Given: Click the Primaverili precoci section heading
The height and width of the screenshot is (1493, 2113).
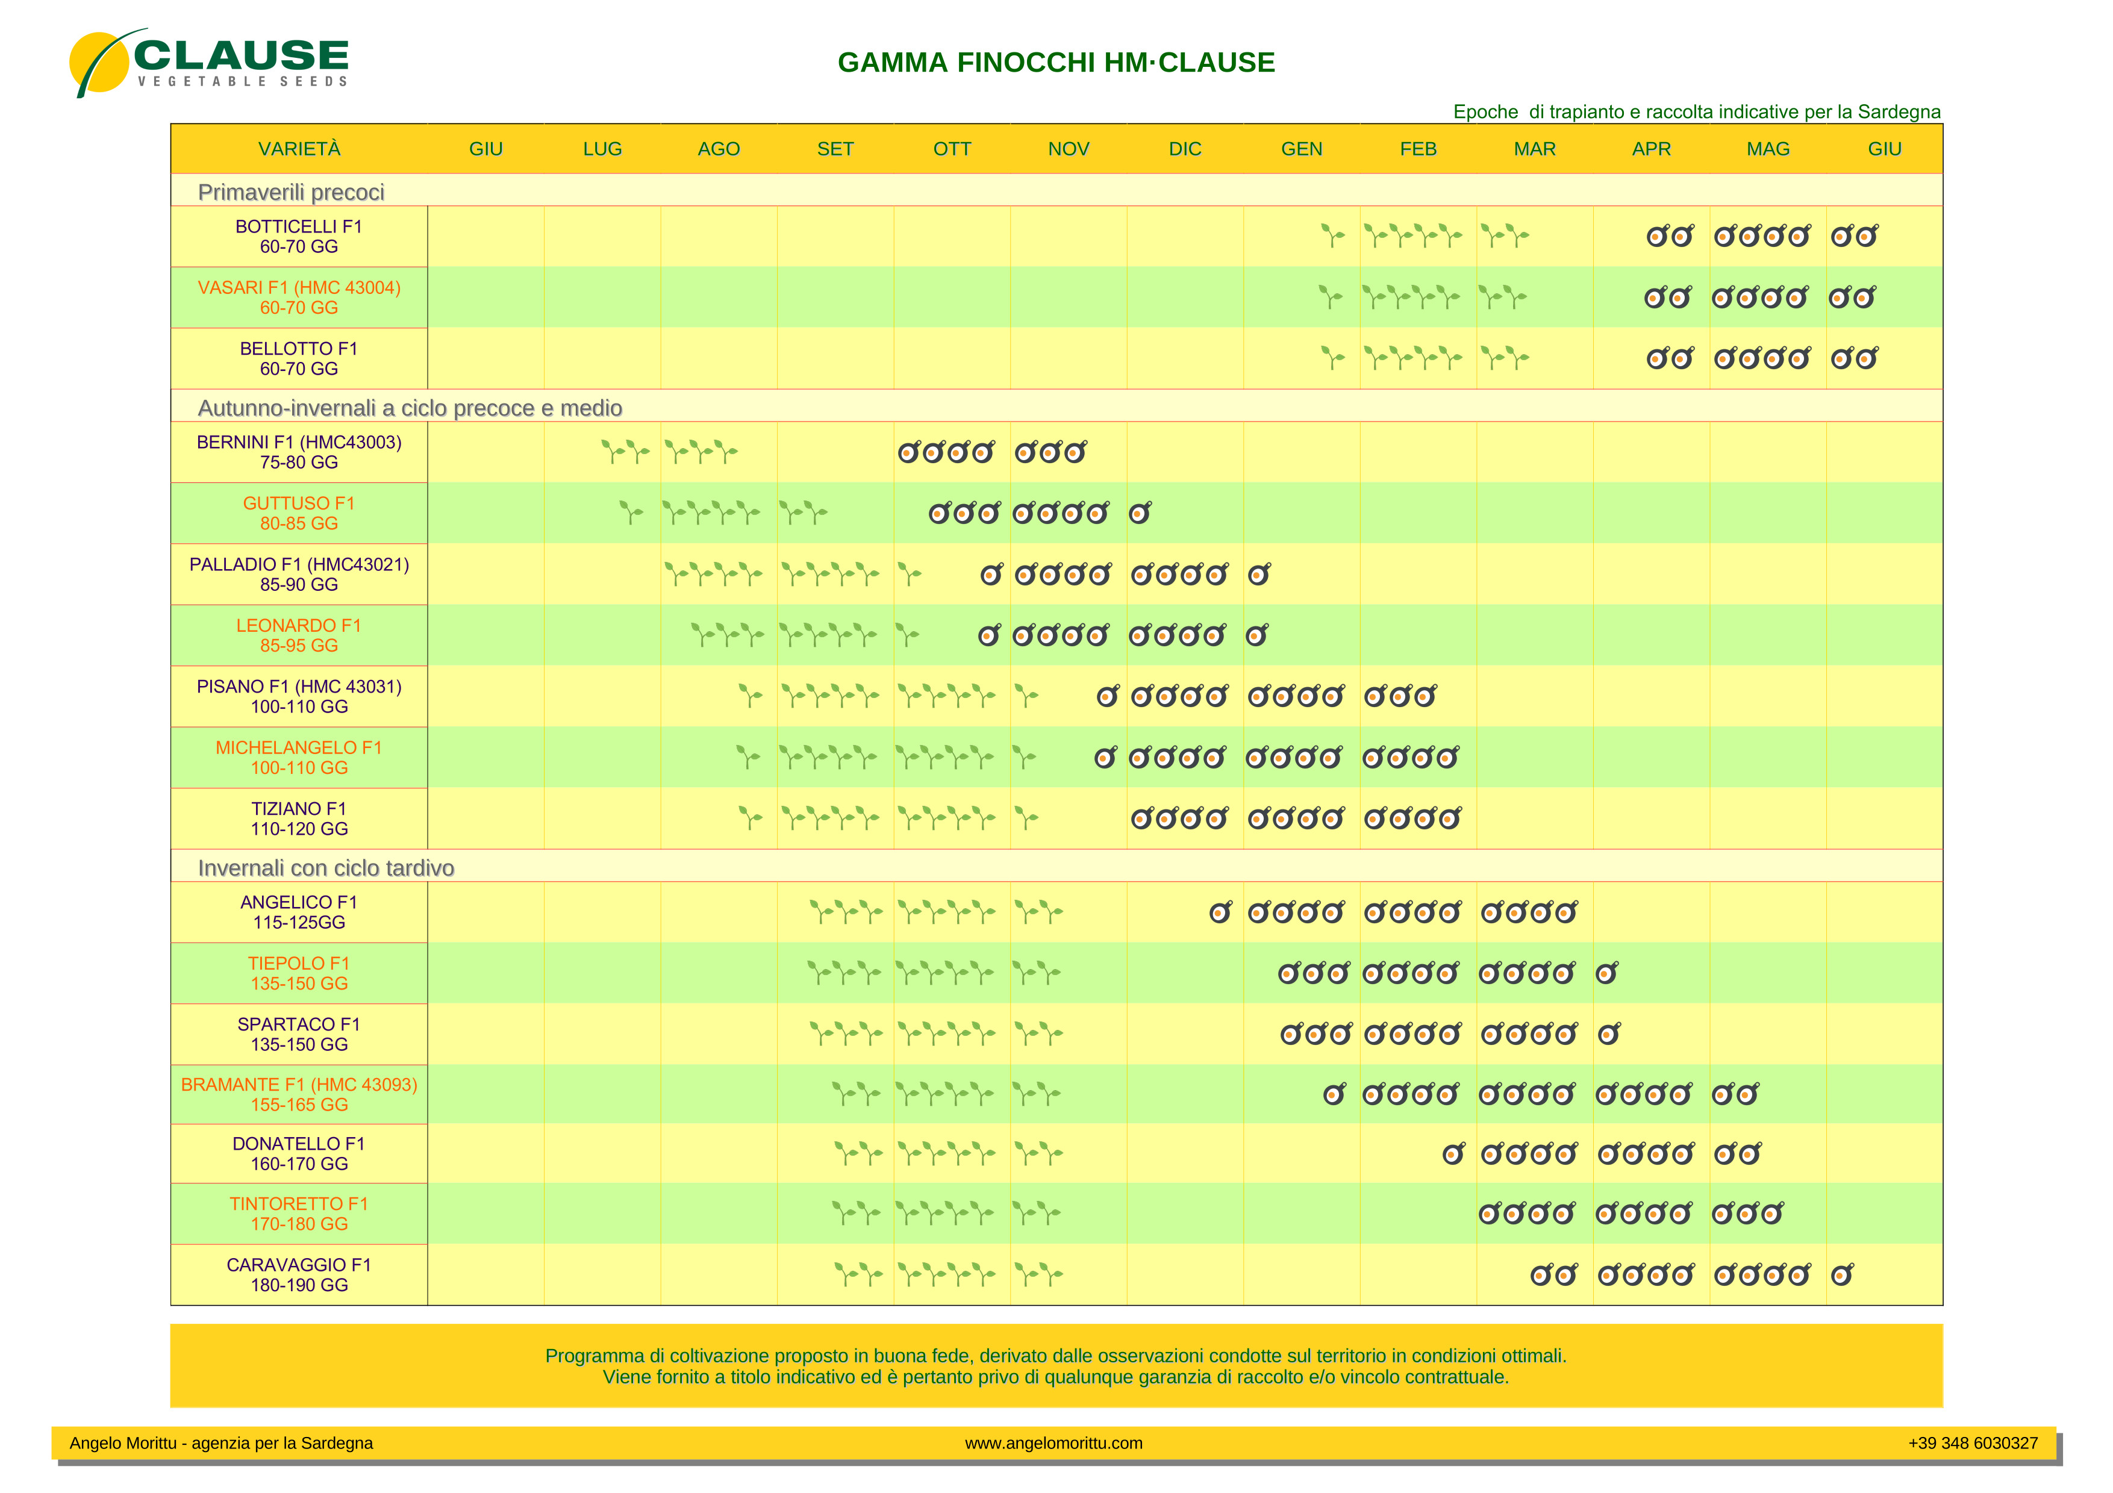Looking at the screenshot, I should coord(291,192).
